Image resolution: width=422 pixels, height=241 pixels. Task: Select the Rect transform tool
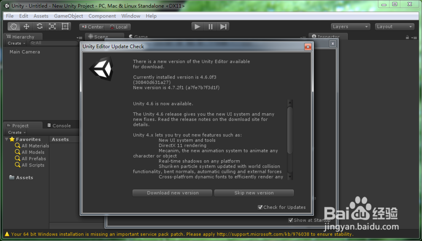(65, 26)
